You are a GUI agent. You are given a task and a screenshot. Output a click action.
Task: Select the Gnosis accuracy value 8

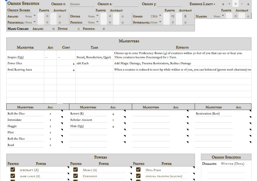point(185,16)
